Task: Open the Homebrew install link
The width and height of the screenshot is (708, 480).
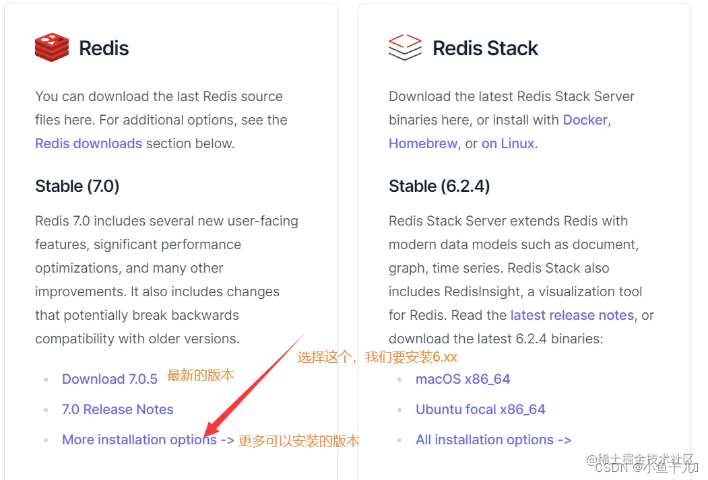Action: point(423,143)
